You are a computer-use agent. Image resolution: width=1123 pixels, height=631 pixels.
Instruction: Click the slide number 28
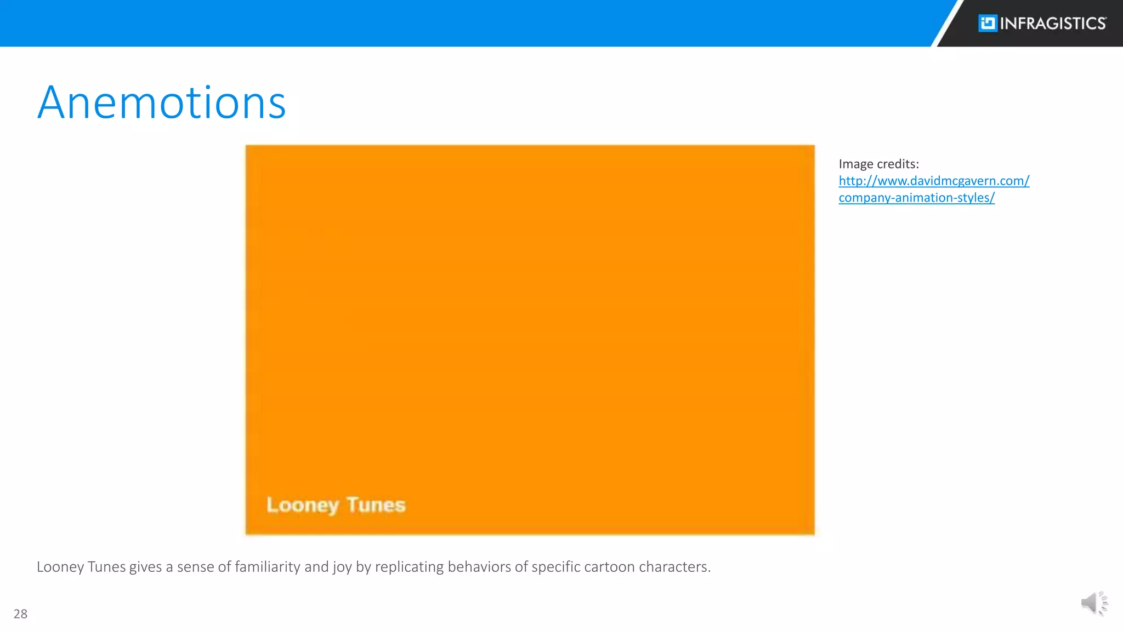[20, 613]
